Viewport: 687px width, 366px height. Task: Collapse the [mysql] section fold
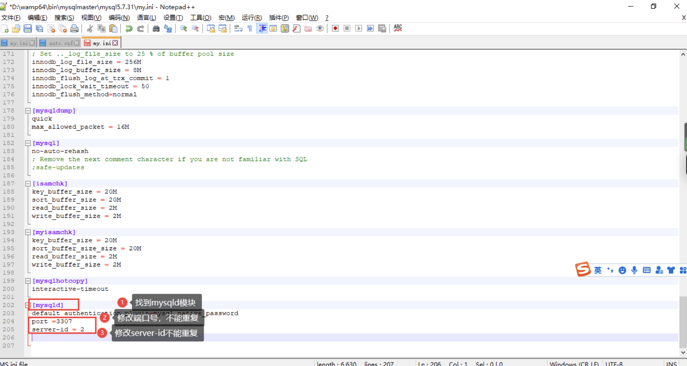[x=28, y=143]
